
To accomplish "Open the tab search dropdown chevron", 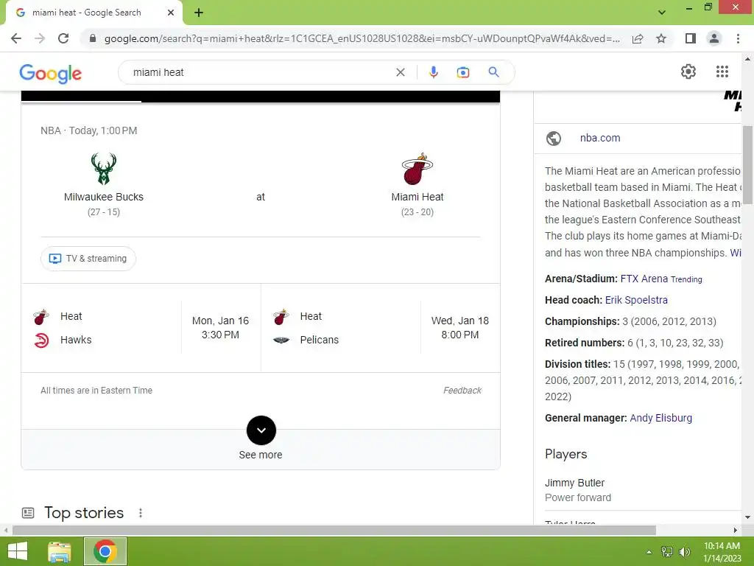I will point(662,13).
